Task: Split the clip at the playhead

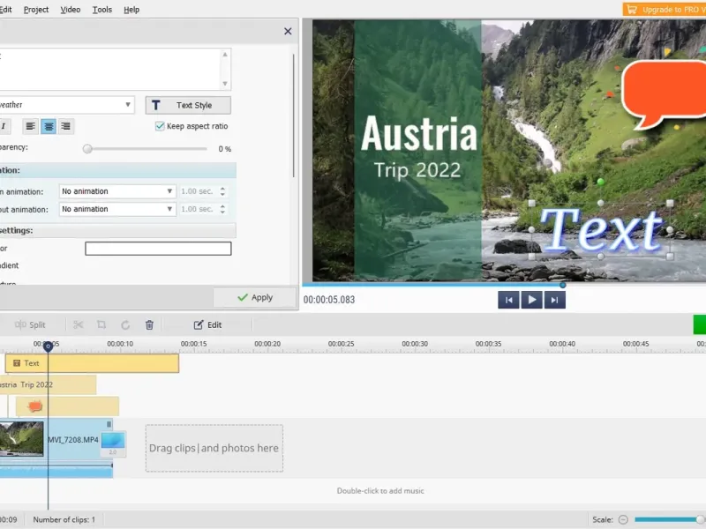Action: [30, 324]
